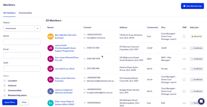
Task: Expand the Cohorts filter
Action: [5, 86]
